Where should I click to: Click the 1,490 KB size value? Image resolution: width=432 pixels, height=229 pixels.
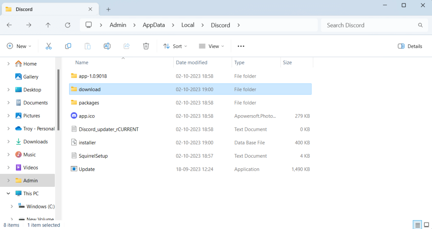(x=300, y=169)
